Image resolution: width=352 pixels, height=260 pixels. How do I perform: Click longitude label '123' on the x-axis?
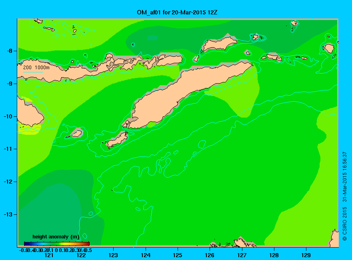(x=113, y=255)
